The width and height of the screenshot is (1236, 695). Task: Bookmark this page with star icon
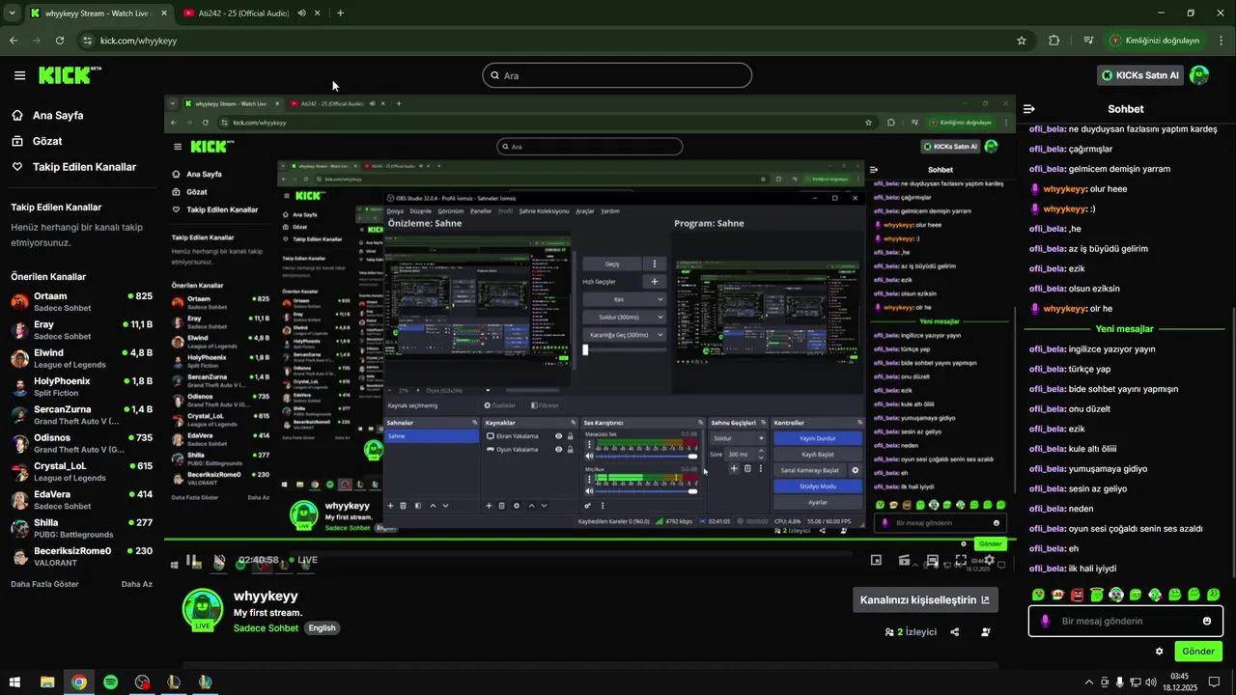click(x=1022, y=41)
